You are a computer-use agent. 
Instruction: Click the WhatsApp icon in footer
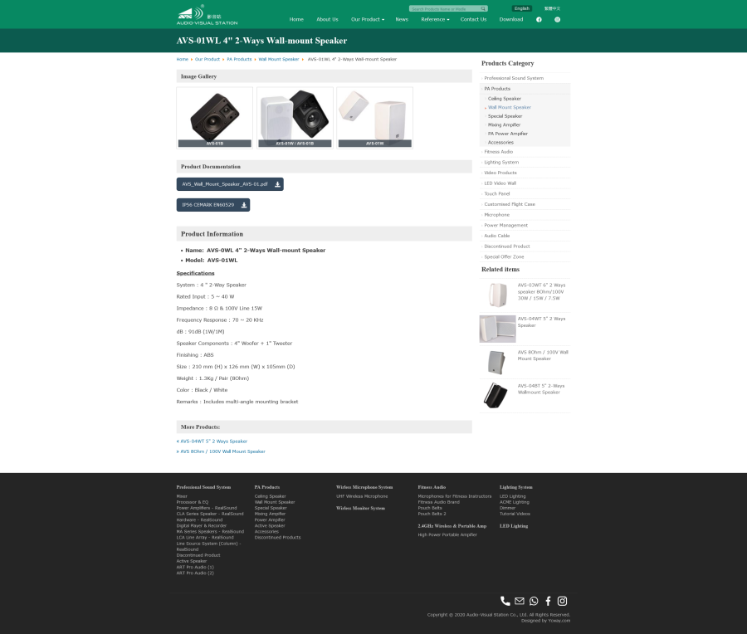click(534, 601)
